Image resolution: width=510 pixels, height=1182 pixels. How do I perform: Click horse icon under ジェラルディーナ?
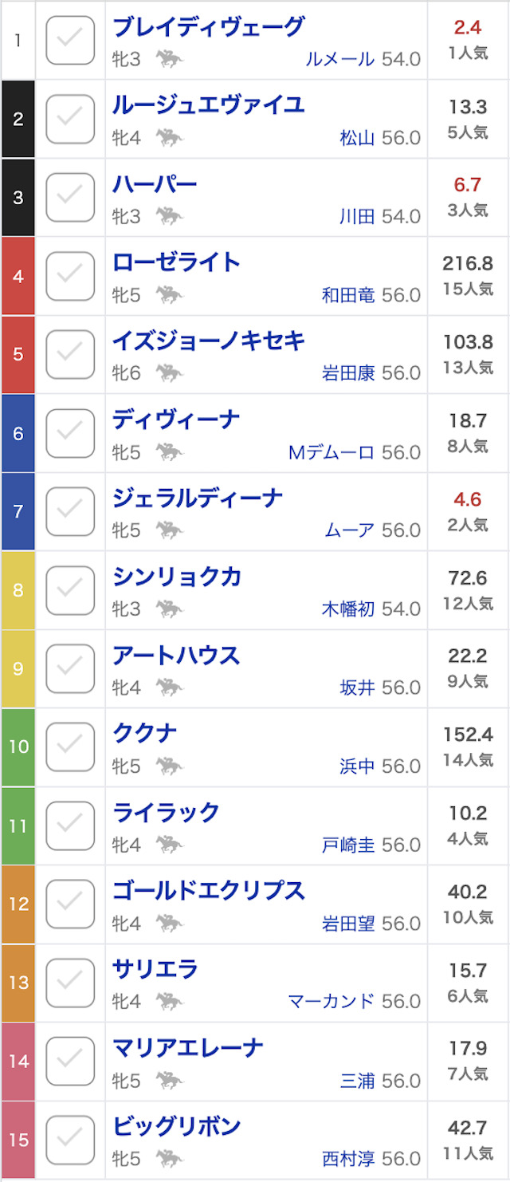click(169, 530)
